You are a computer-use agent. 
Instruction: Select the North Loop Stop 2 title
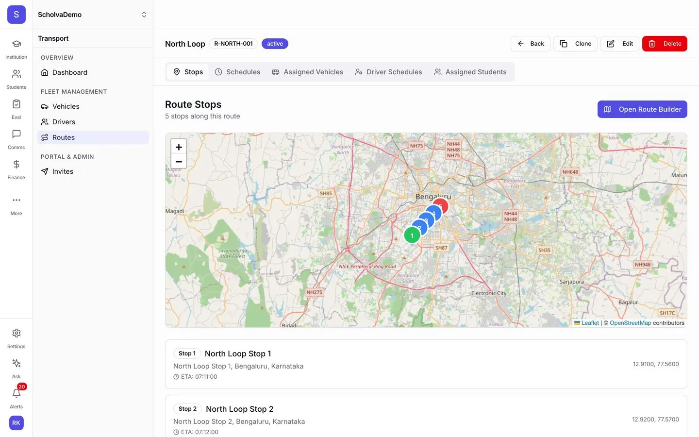pos(240,409)
